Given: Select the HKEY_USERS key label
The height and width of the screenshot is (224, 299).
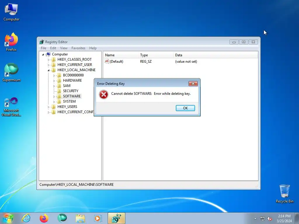Looking at the screenshot, I should pyautogui.click(x=67, y=107).
